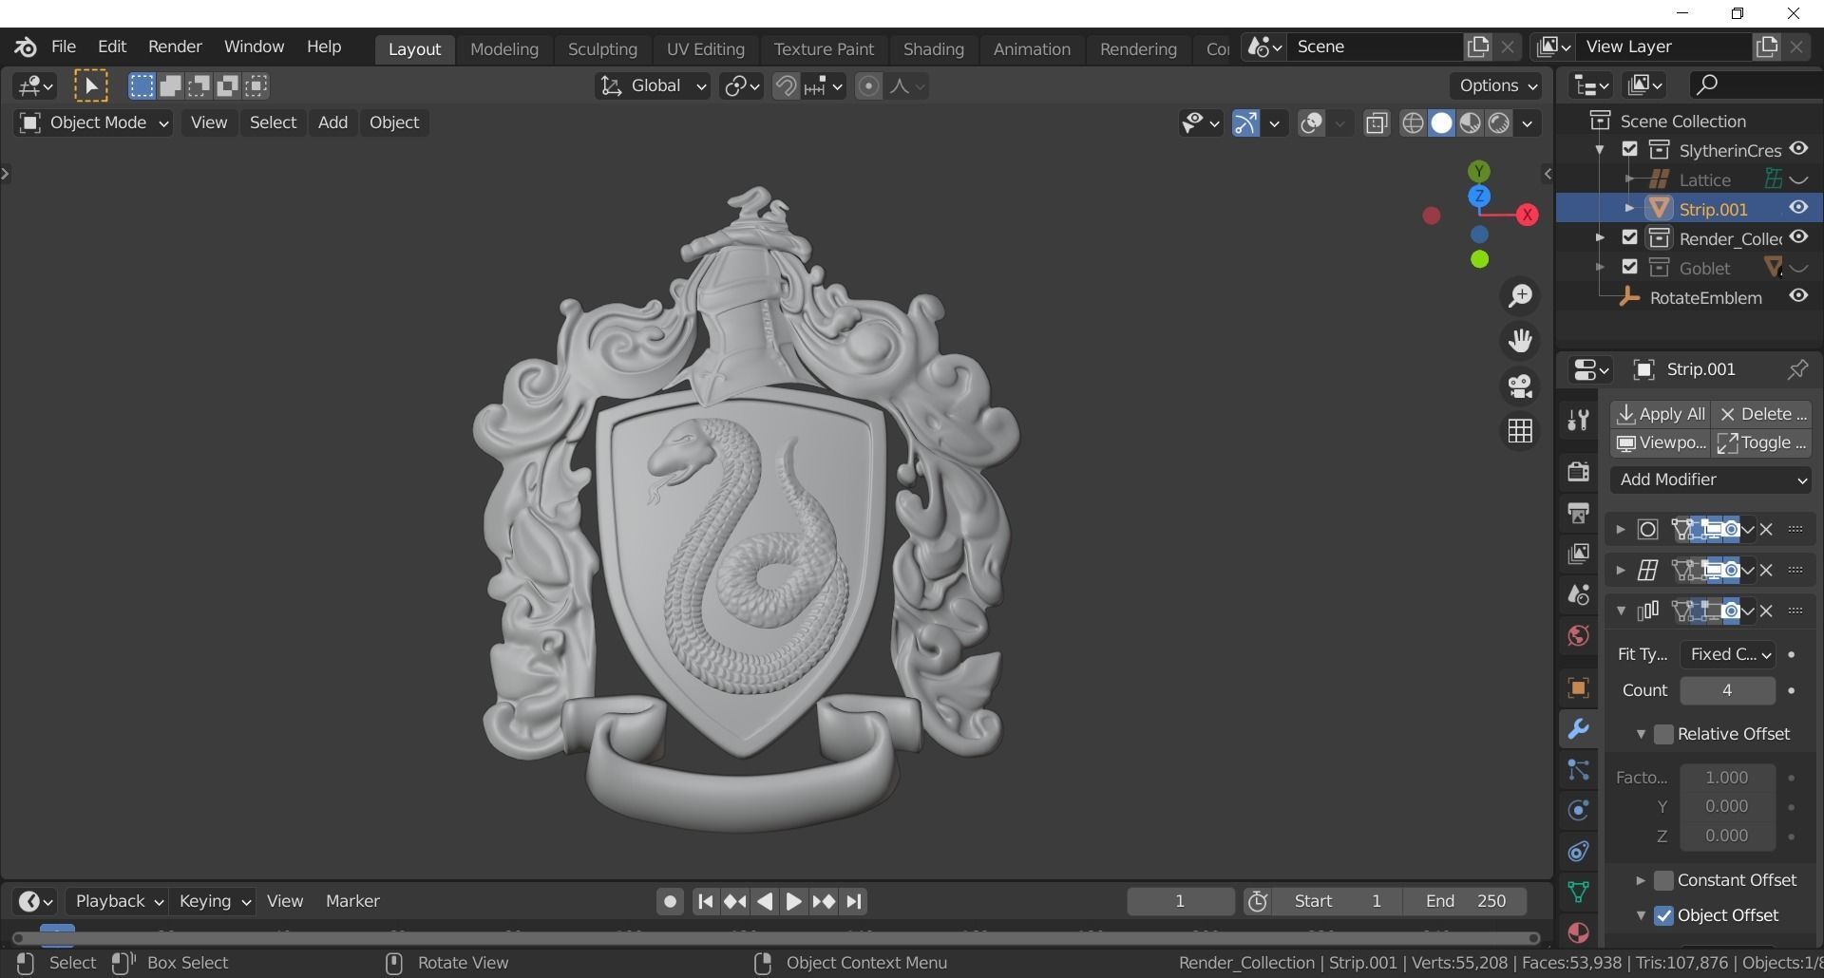Click the Delete modifiers button
Image resolution: width=1824 pixels, height=978 pixels.
tap(1762, 414)
